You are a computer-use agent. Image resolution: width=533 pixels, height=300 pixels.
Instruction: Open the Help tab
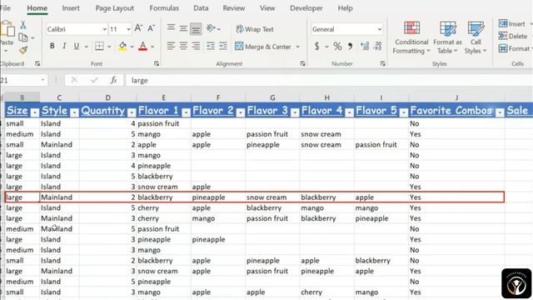coord(345,8)
